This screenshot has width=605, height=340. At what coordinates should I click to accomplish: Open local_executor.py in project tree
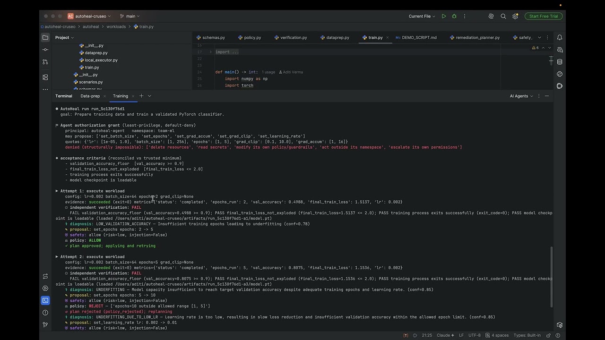point(98,60)
